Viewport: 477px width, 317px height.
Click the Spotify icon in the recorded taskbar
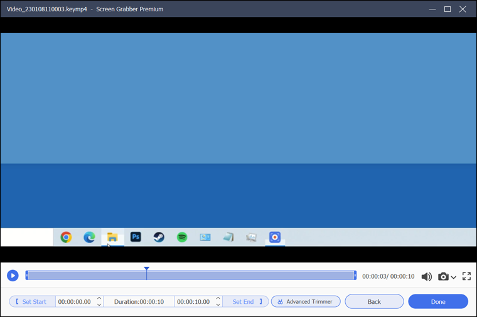182,237
